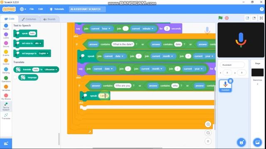Open the current minute dropdown

click(x=148, y=29)
